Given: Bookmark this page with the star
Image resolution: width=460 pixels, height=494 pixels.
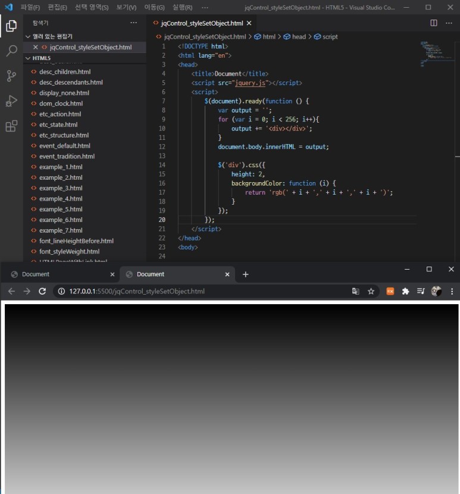Looking at the screenshot, I should (x=371, y=291).
